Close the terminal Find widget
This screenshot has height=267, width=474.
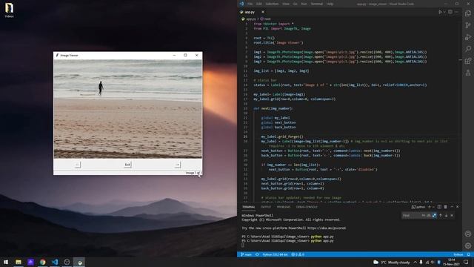tap(452, 215)
